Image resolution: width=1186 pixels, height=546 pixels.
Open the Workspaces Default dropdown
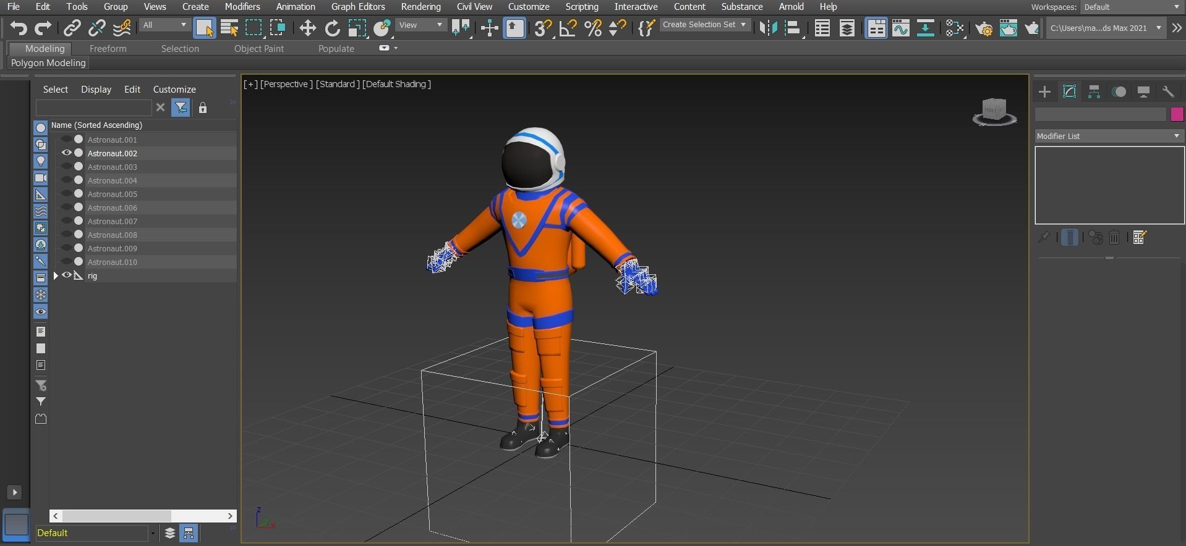(x=1133, y=7)
